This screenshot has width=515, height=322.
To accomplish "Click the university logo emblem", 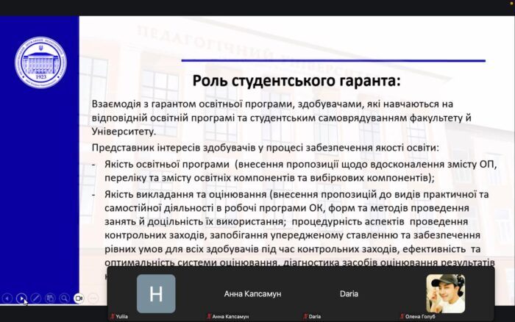I will coord(40,62).
